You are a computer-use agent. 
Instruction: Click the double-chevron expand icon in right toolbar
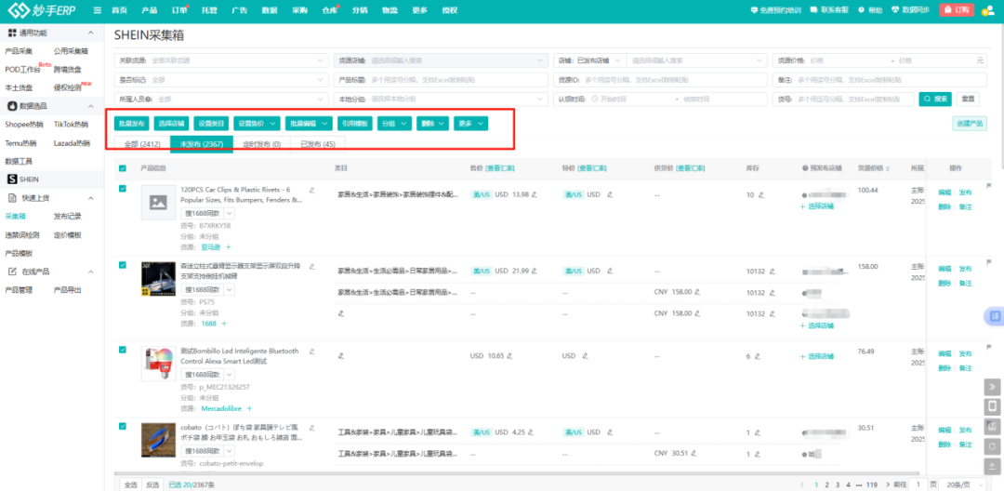[992, 386]
